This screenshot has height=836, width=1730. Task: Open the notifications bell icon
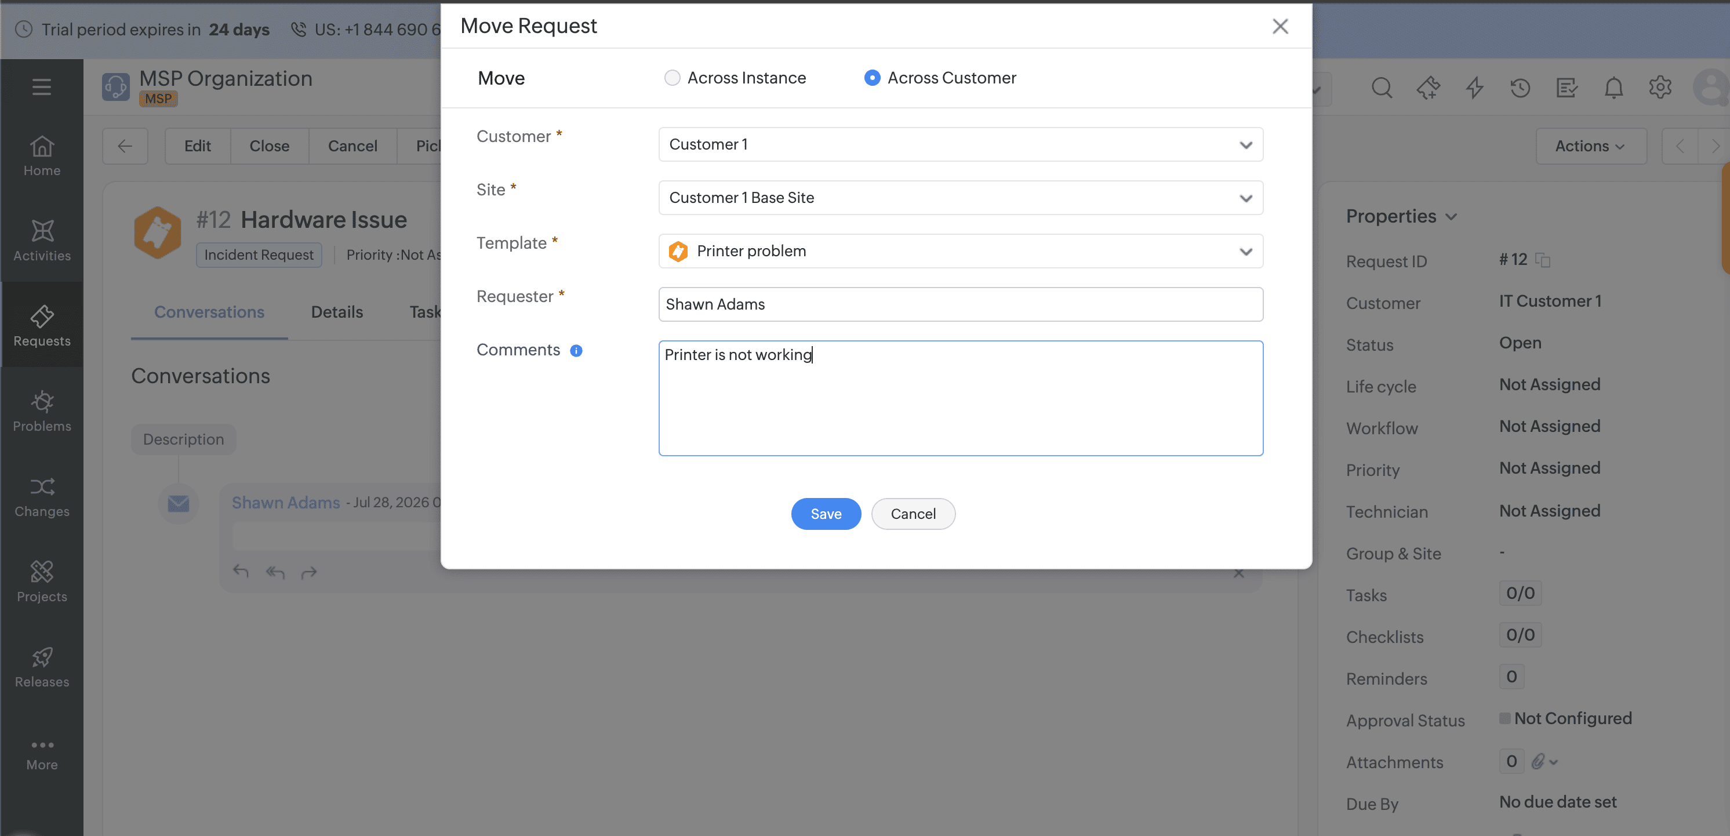pos(1613,88)
